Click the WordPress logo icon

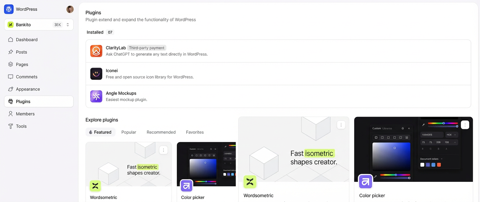(x=9, y=9)
